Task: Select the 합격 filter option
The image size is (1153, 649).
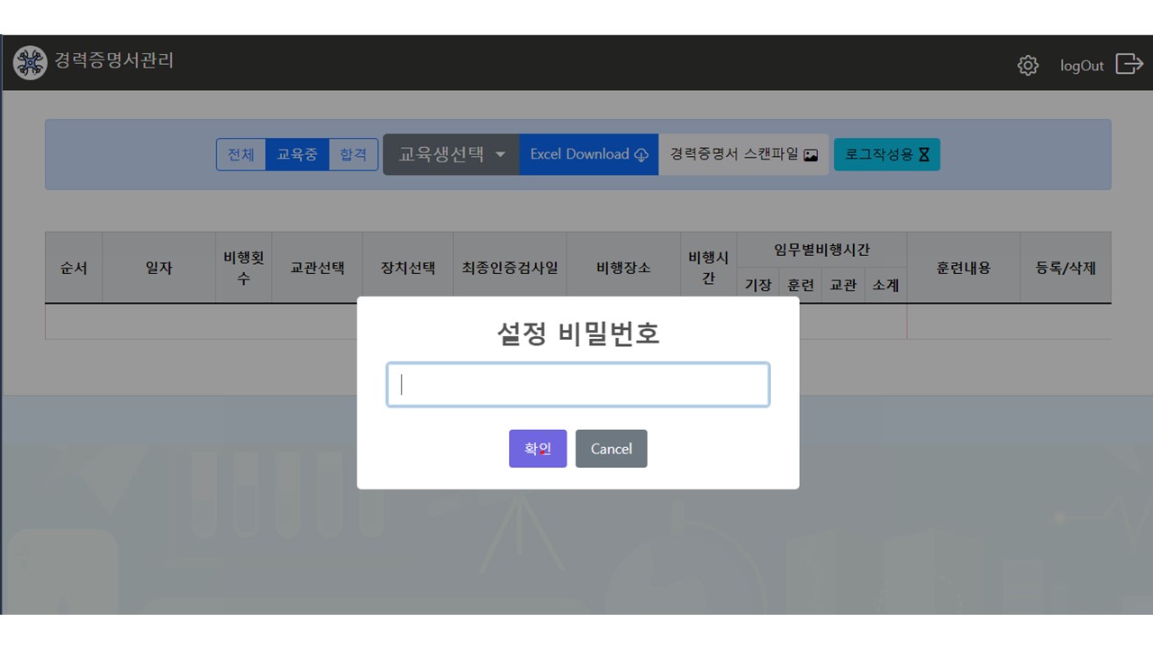Action: (353, 154)
